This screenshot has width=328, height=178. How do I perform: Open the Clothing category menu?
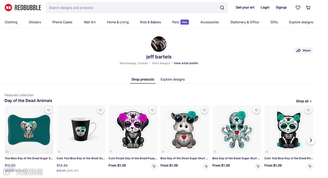point(11,22)
